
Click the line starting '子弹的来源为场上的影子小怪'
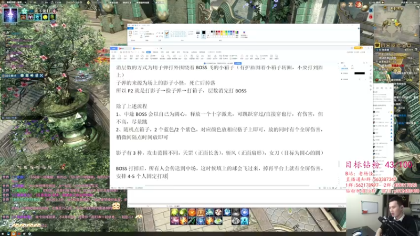click(x=166, y=83)
